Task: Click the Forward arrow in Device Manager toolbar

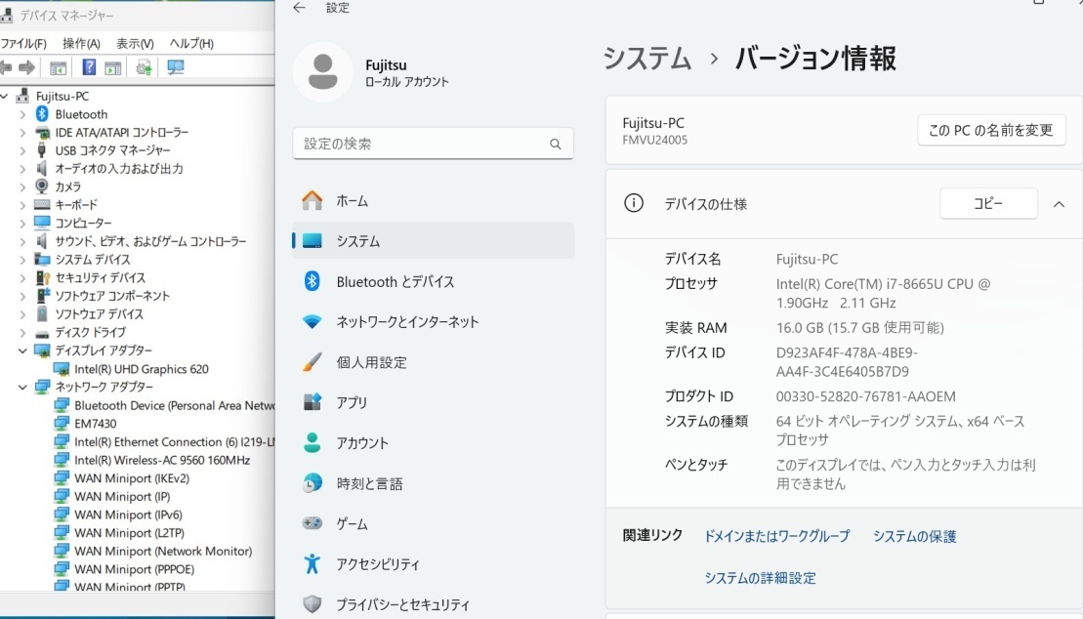Action: (27, 67)
